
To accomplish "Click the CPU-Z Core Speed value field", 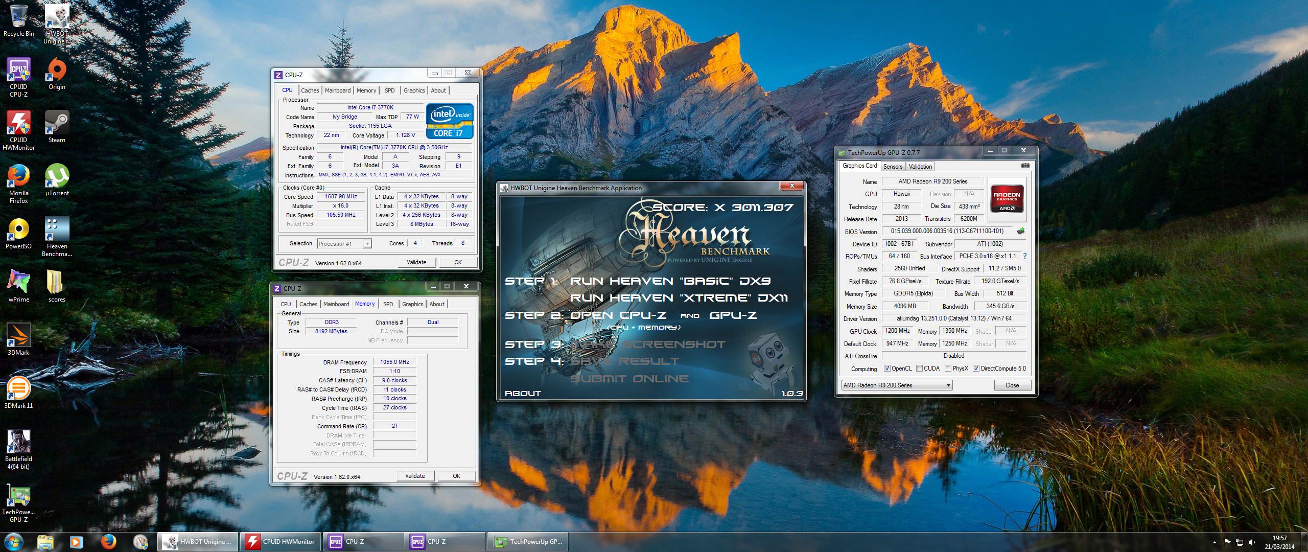I will tap(341, 196).
